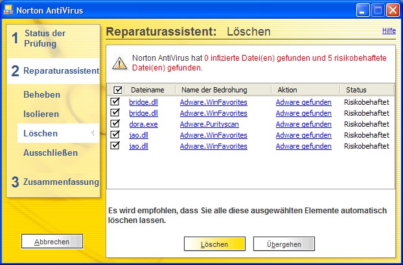Click the red '0 infizierte Datei(en)' message text

pos(239,58)
